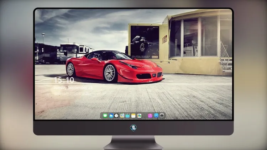This screenshot has height=150, width=267.
Task: Click the parked buses in wallpaper background
Action: 63,53
